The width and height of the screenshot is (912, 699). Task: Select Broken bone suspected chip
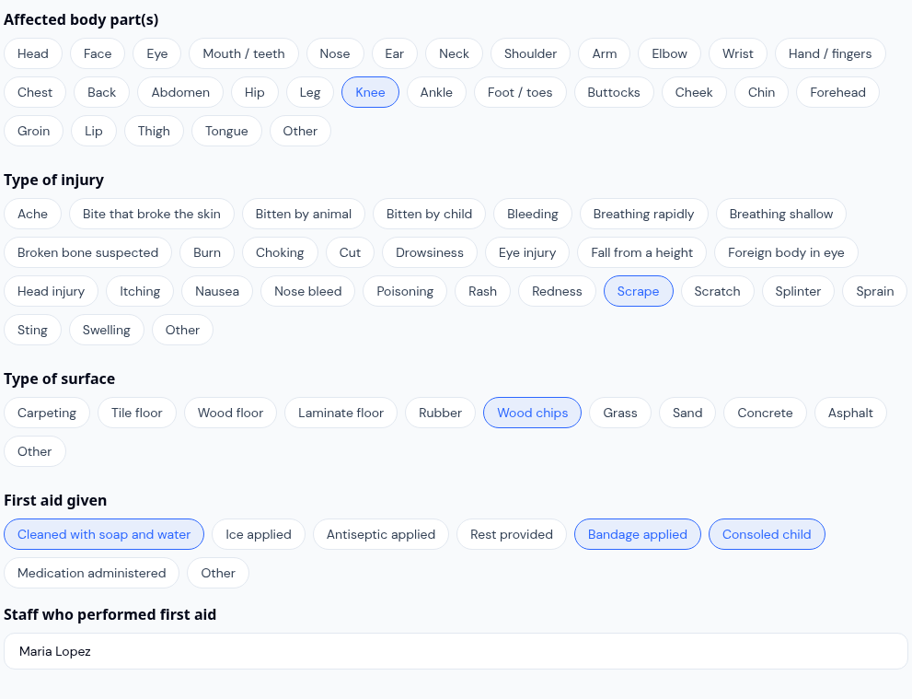[x=87, y=252]
